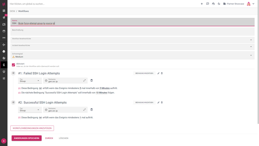Click the Beschreibung field
The image size is (259, 146).
[132, 31]
